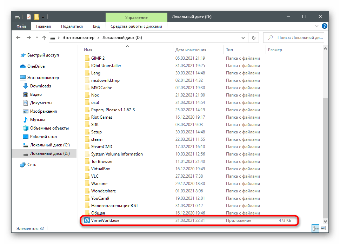Open OneDrive in the navigation pane

36,66
